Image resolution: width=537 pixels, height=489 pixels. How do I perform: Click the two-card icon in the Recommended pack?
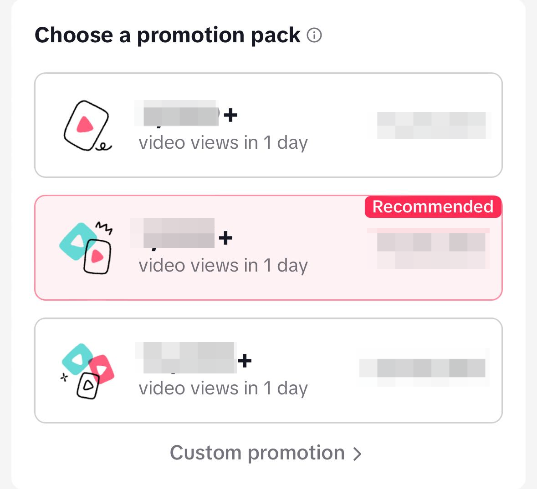[87, 248]
